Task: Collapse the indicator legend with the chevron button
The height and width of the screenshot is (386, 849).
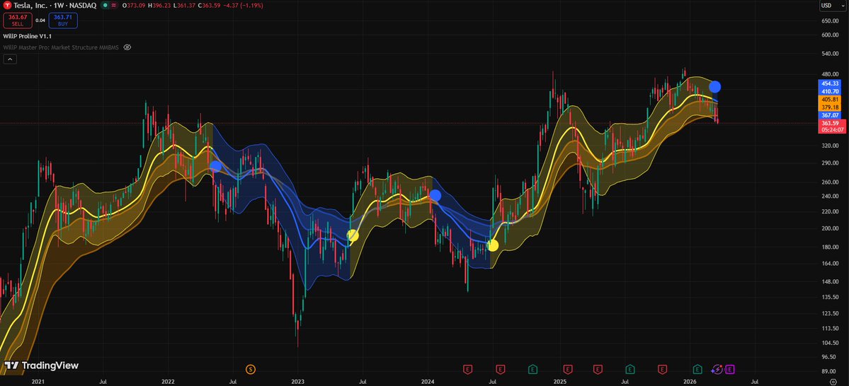Action: pos(10,59)
